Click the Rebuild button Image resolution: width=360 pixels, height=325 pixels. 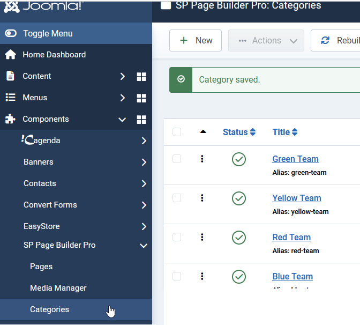pos(335,40)
